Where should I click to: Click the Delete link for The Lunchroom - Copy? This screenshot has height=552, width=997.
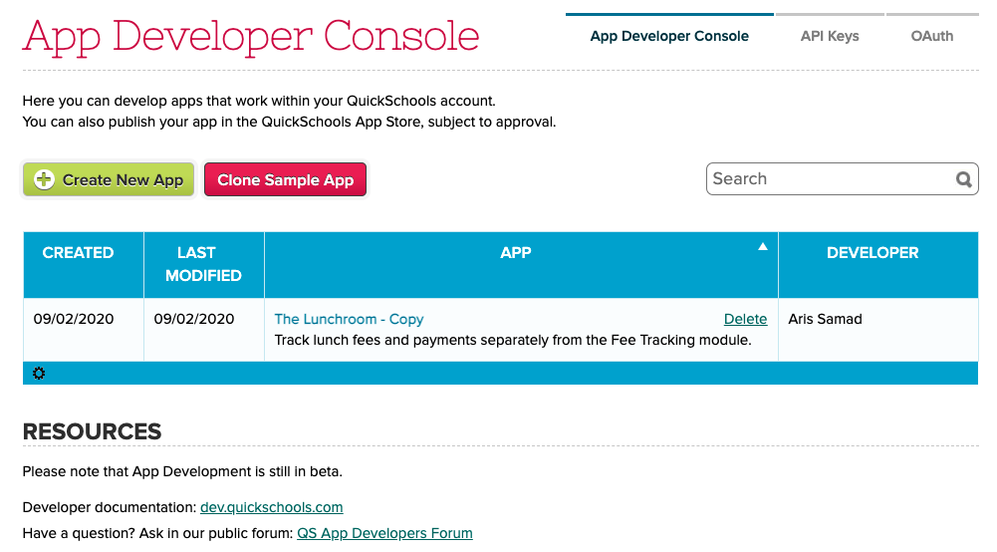[745, 319]
